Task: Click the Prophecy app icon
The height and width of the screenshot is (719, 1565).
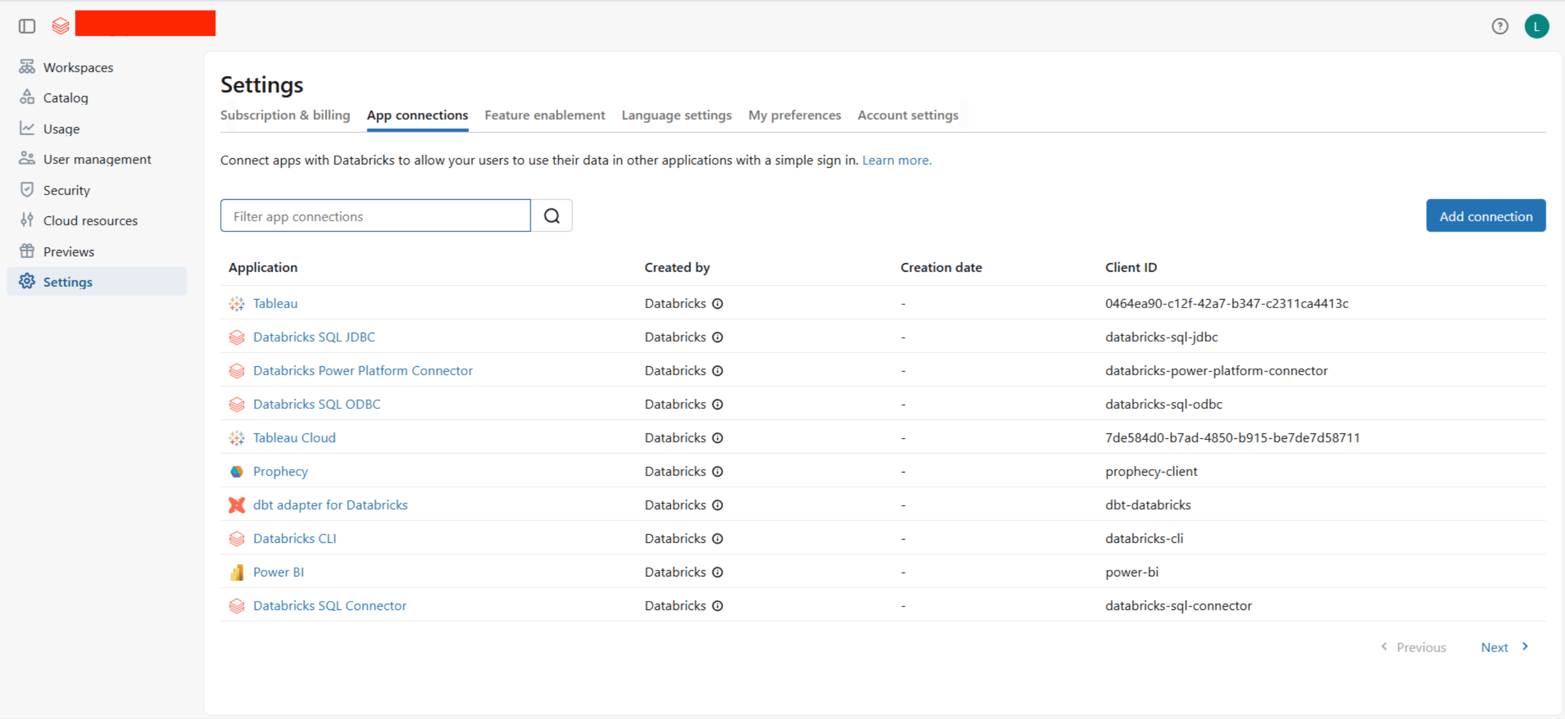Action: (237, 471)
